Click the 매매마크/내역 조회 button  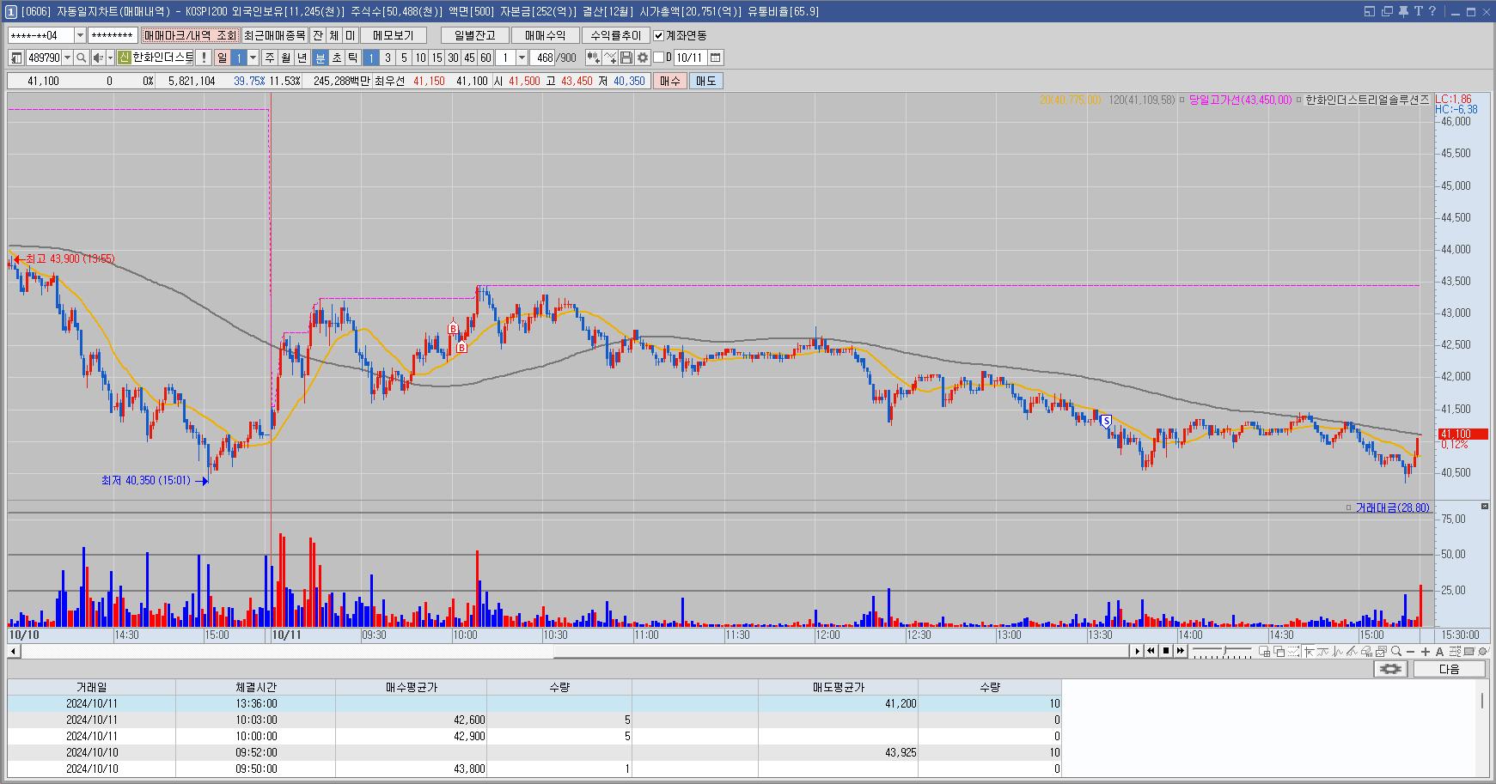pos(190,35)
